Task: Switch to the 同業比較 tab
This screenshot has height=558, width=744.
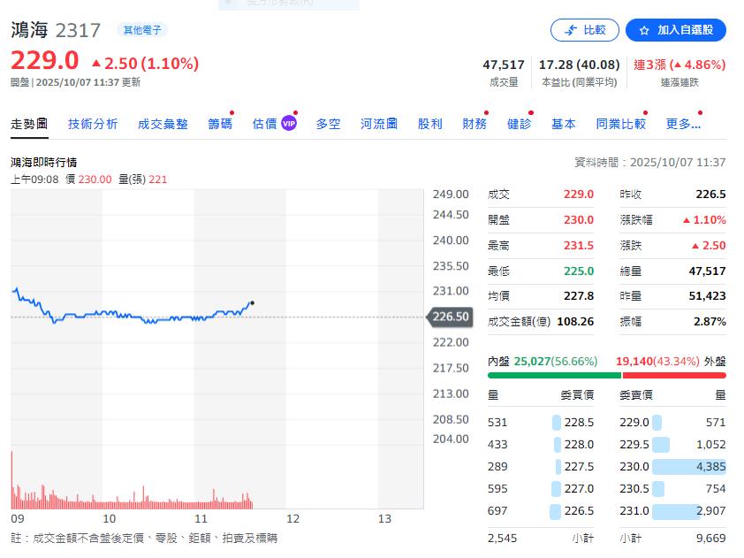Action: 620,124
